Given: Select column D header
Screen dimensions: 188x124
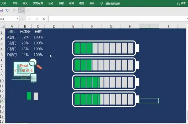Looking at the screenshot, I should pos(54,26).
